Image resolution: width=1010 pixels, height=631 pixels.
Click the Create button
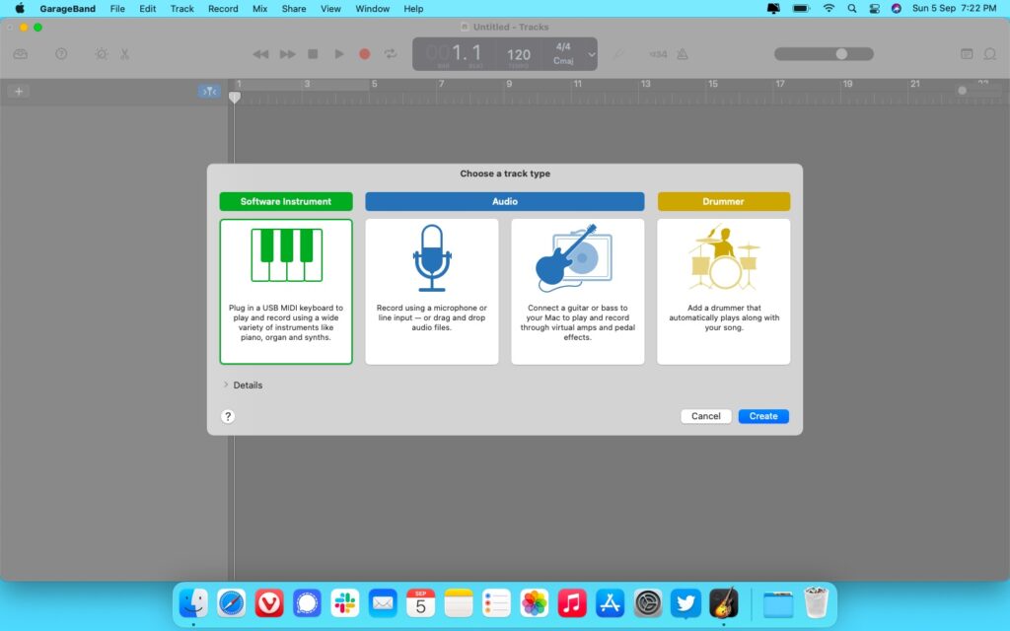pos(763,416)
